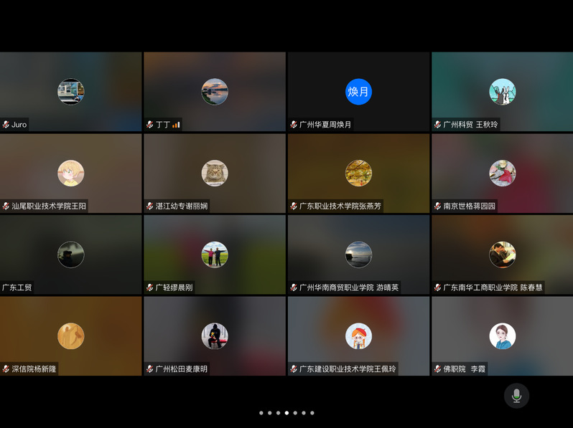Go to the first page dot
Image resolution: width=573 pixels, height=428 pixels.
pos(261,413)
